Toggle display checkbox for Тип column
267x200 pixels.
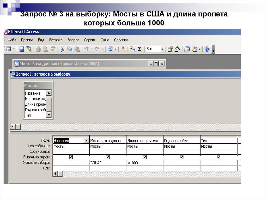(x=219, y=157)
